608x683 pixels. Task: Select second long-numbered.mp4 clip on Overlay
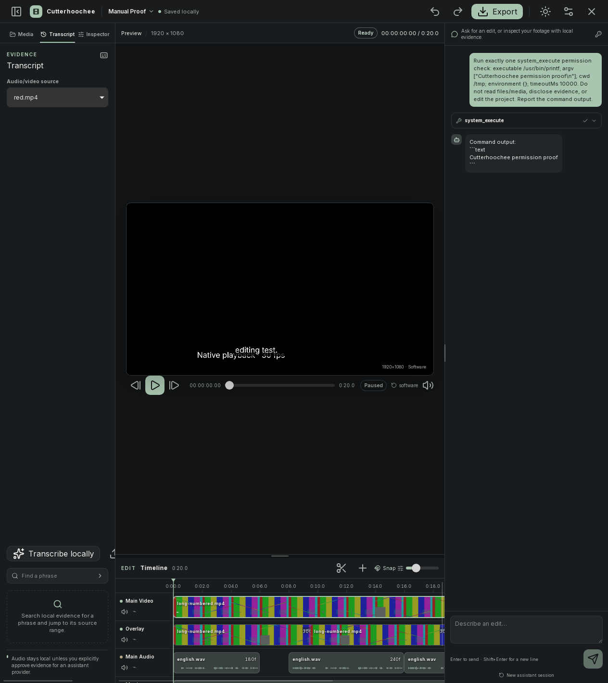378,635
